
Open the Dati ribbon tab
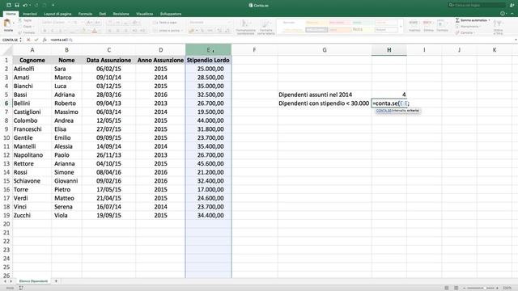[x=103, y=14]
